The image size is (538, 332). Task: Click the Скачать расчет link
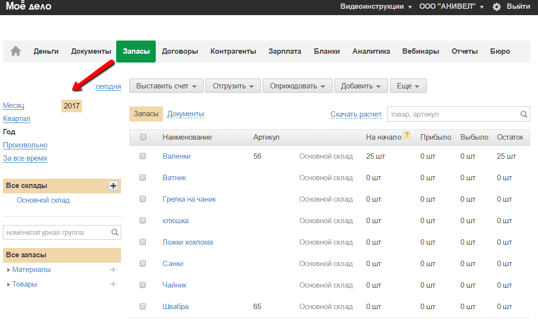(x=356, y=114)
